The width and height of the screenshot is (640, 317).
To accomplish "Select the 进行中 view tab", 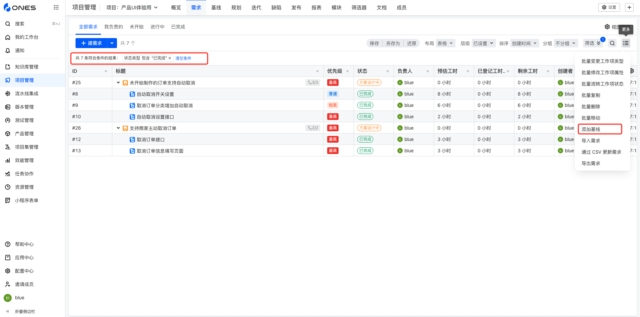I will pos(157,27).
